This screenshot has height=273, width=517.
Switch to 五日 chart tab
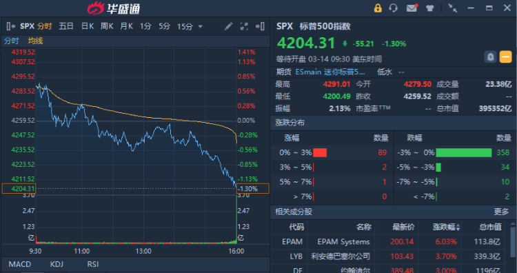pyautogui.click(x=66, y=26)
